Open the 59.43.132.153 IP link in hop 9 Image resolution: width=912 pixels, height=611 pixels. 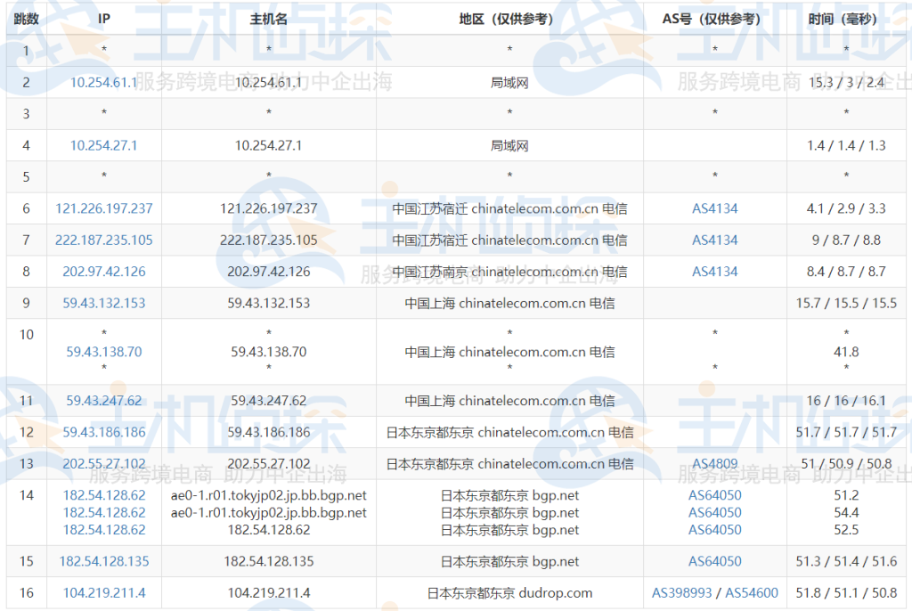(104, 303)
